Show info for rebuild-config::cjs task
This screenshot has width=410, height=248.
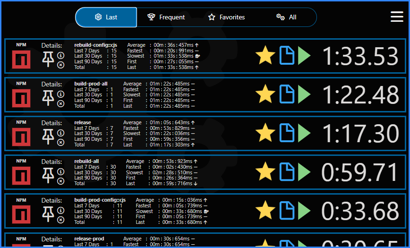click(x=61, y=55)
